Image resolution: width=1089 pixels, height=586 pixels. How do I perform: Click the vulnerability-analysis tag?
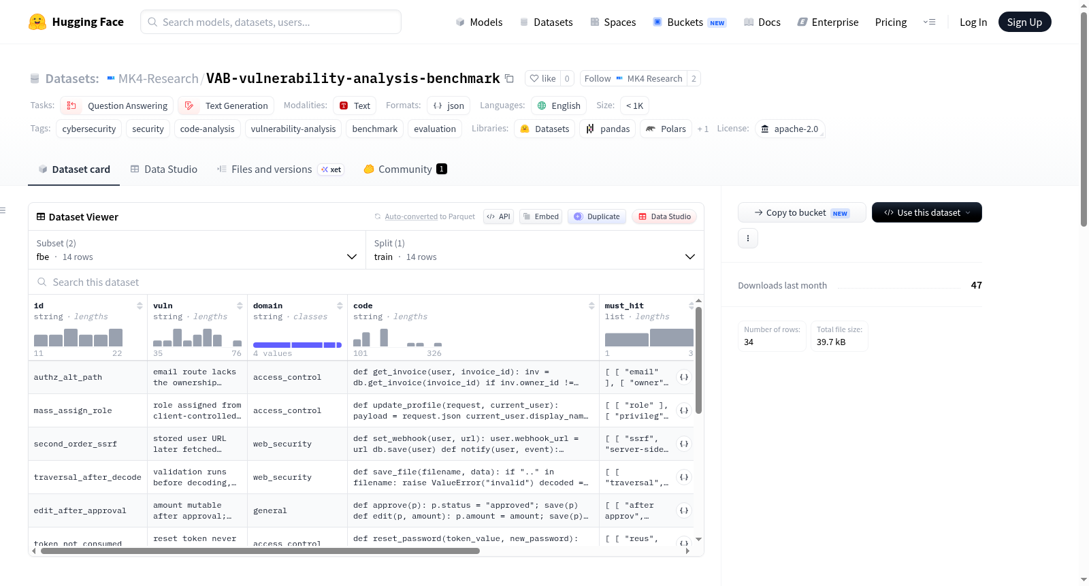[293, 129]
